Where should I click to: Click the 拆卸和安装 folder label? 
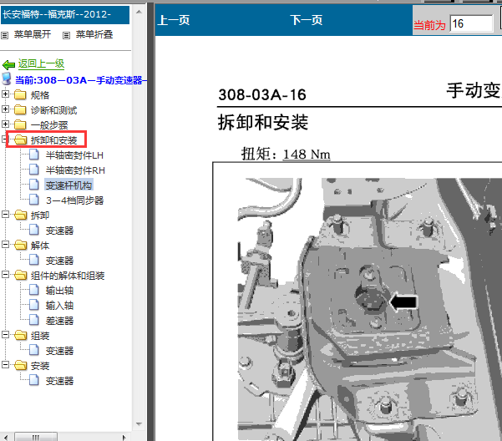coord(53,140)
